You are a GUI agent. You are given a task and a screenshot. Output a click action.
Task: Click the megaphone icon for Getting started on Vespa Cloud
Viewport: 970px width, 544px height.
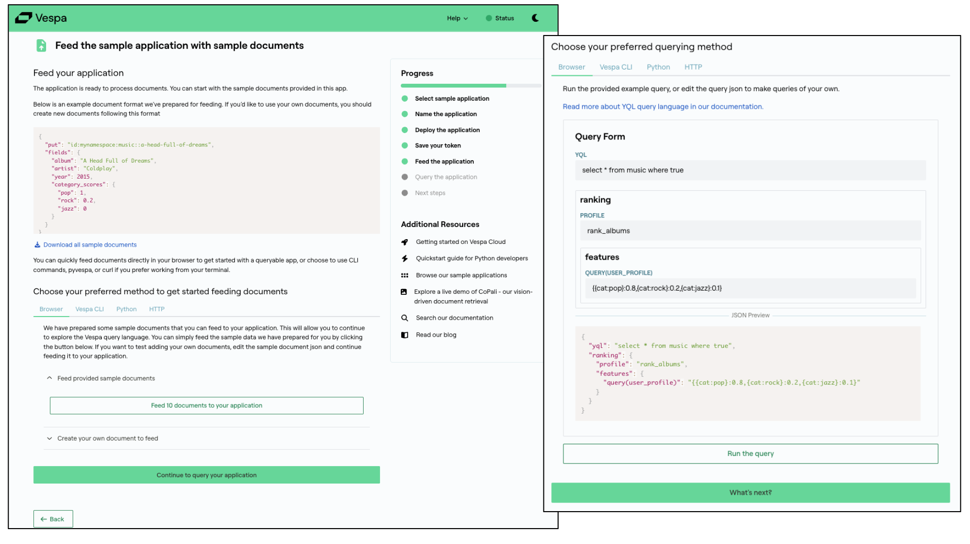tap(405, 242)
